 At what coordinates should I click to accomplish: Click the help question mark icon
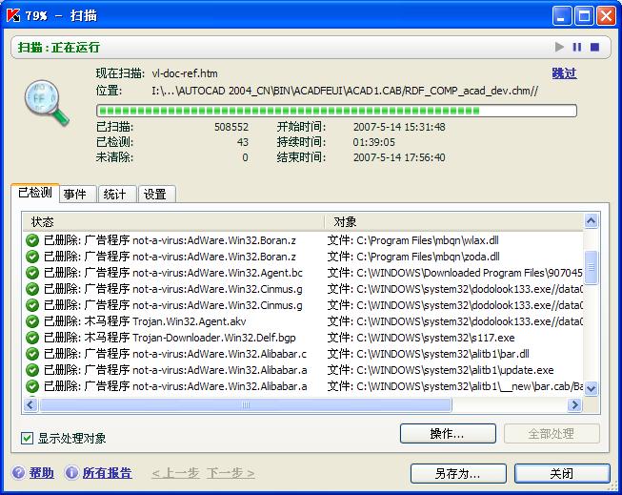point(18,472)
